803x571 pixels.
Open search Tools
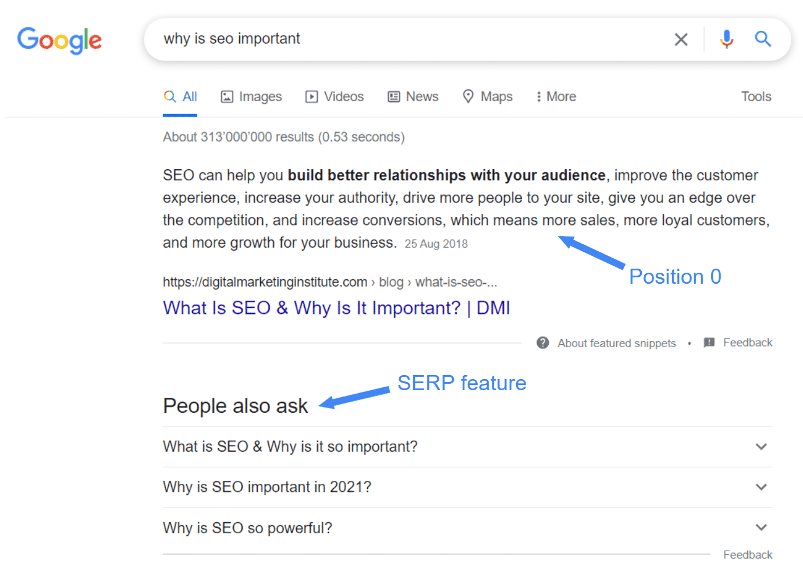pyautogui.click(x=756, y=97)
